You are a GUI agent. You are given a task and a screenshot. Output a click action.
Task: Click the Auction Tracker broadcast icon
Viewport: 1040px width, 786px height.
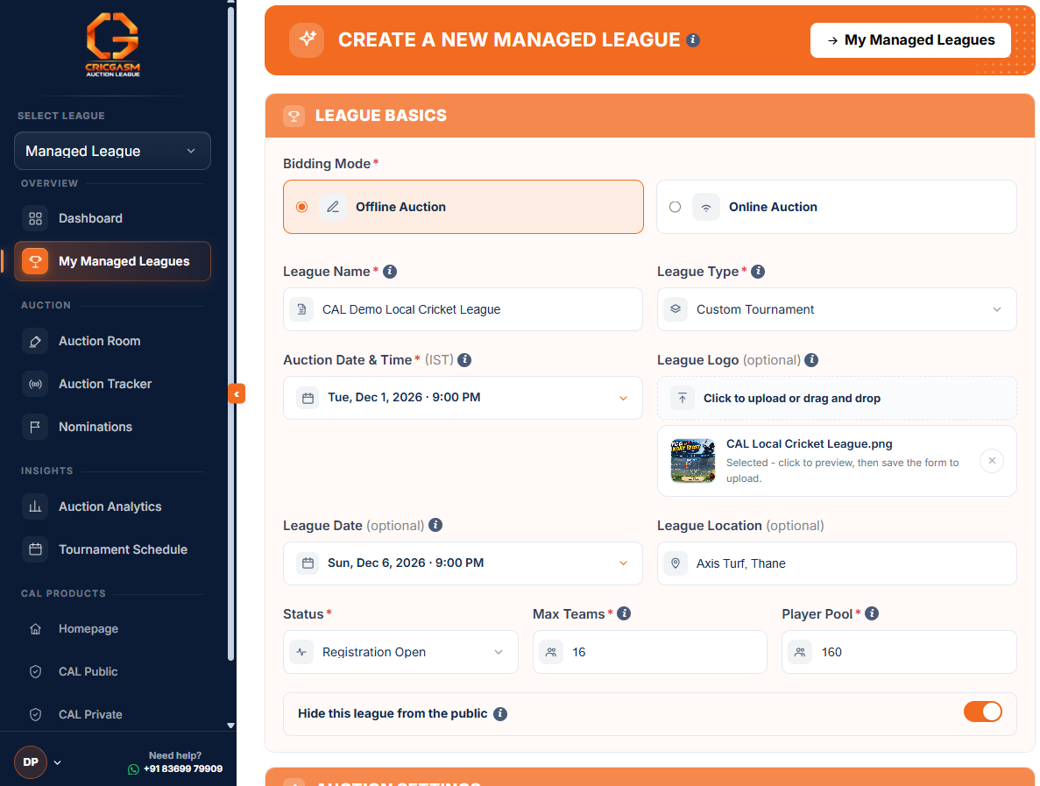[x=35, y=384]
